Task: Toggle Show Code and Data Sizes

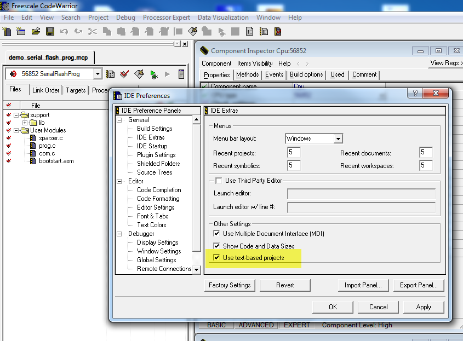Action: [216, 246]
